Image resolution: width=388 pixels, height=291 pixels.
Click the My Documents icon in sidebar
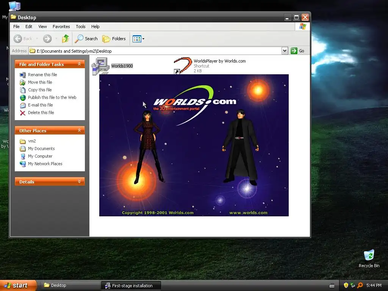coord(23,149)
